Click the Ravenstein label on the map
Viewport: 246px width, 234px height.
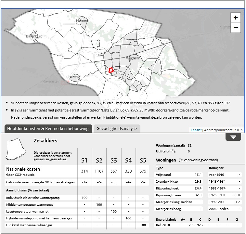pyautogui.click(x=51, y=81)
